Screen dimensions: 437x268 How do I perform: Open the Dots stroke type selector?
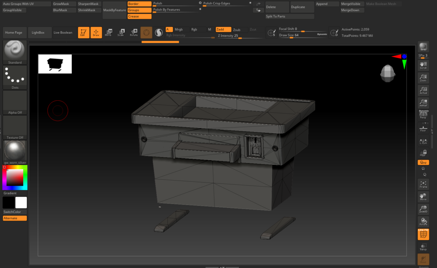(x=15, y=77)
